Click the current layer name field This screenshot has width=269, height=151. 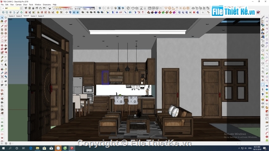coord(12,8)
